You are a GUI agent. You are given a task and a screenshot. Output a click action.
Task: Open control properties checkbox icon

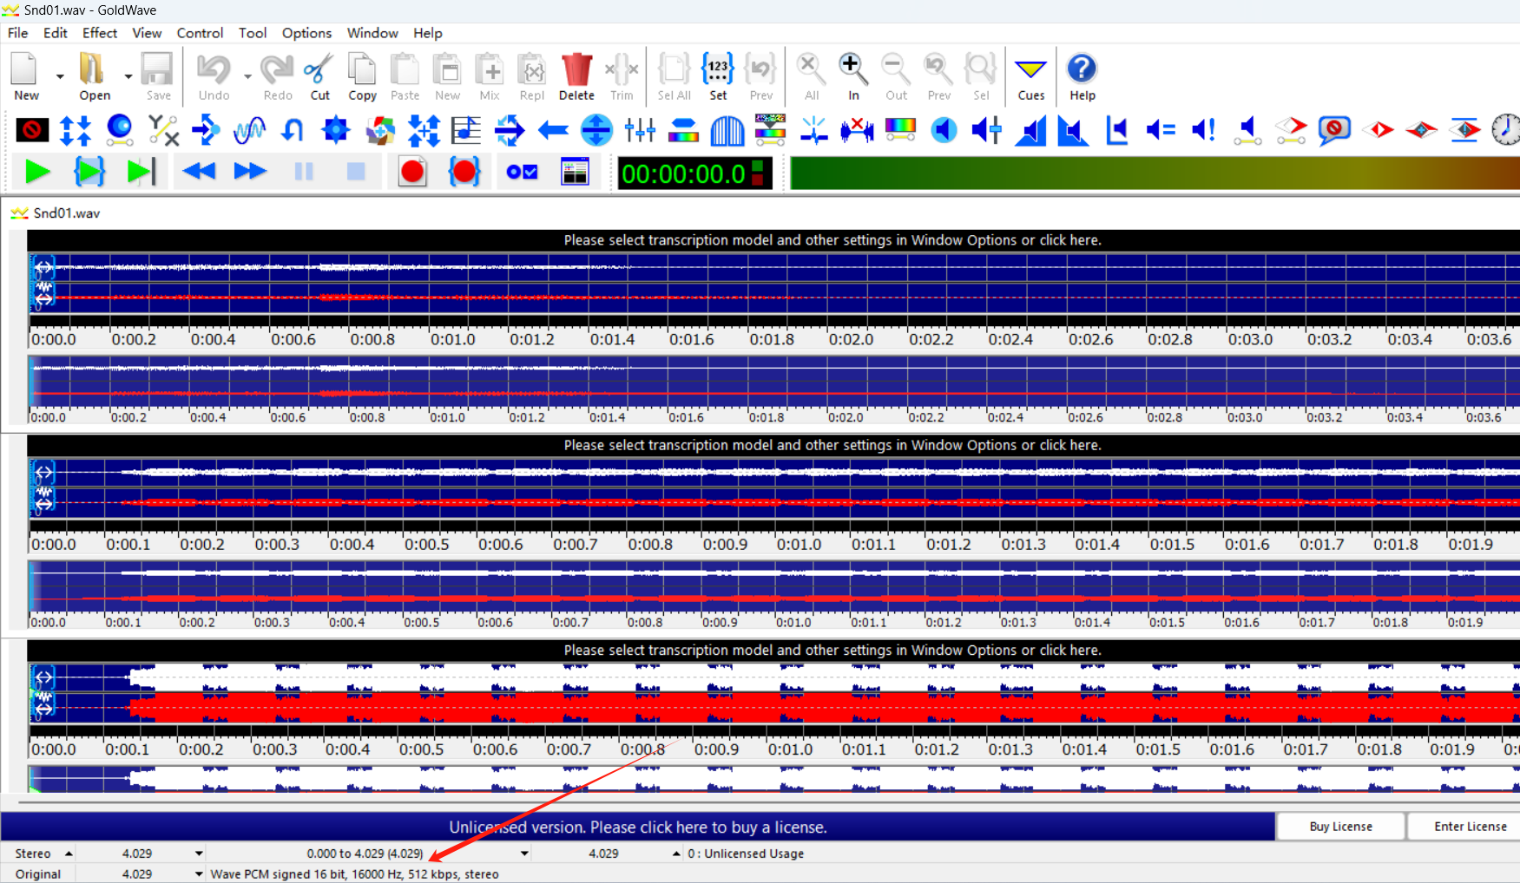522,172
